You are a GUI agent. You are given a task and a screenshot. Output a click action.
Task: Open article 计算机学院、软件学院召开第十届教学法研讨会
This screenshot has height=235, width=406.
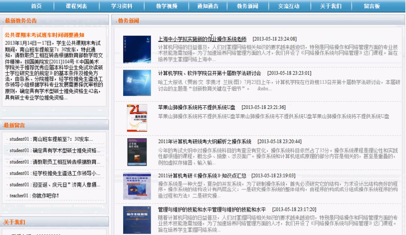pos(210,73)
